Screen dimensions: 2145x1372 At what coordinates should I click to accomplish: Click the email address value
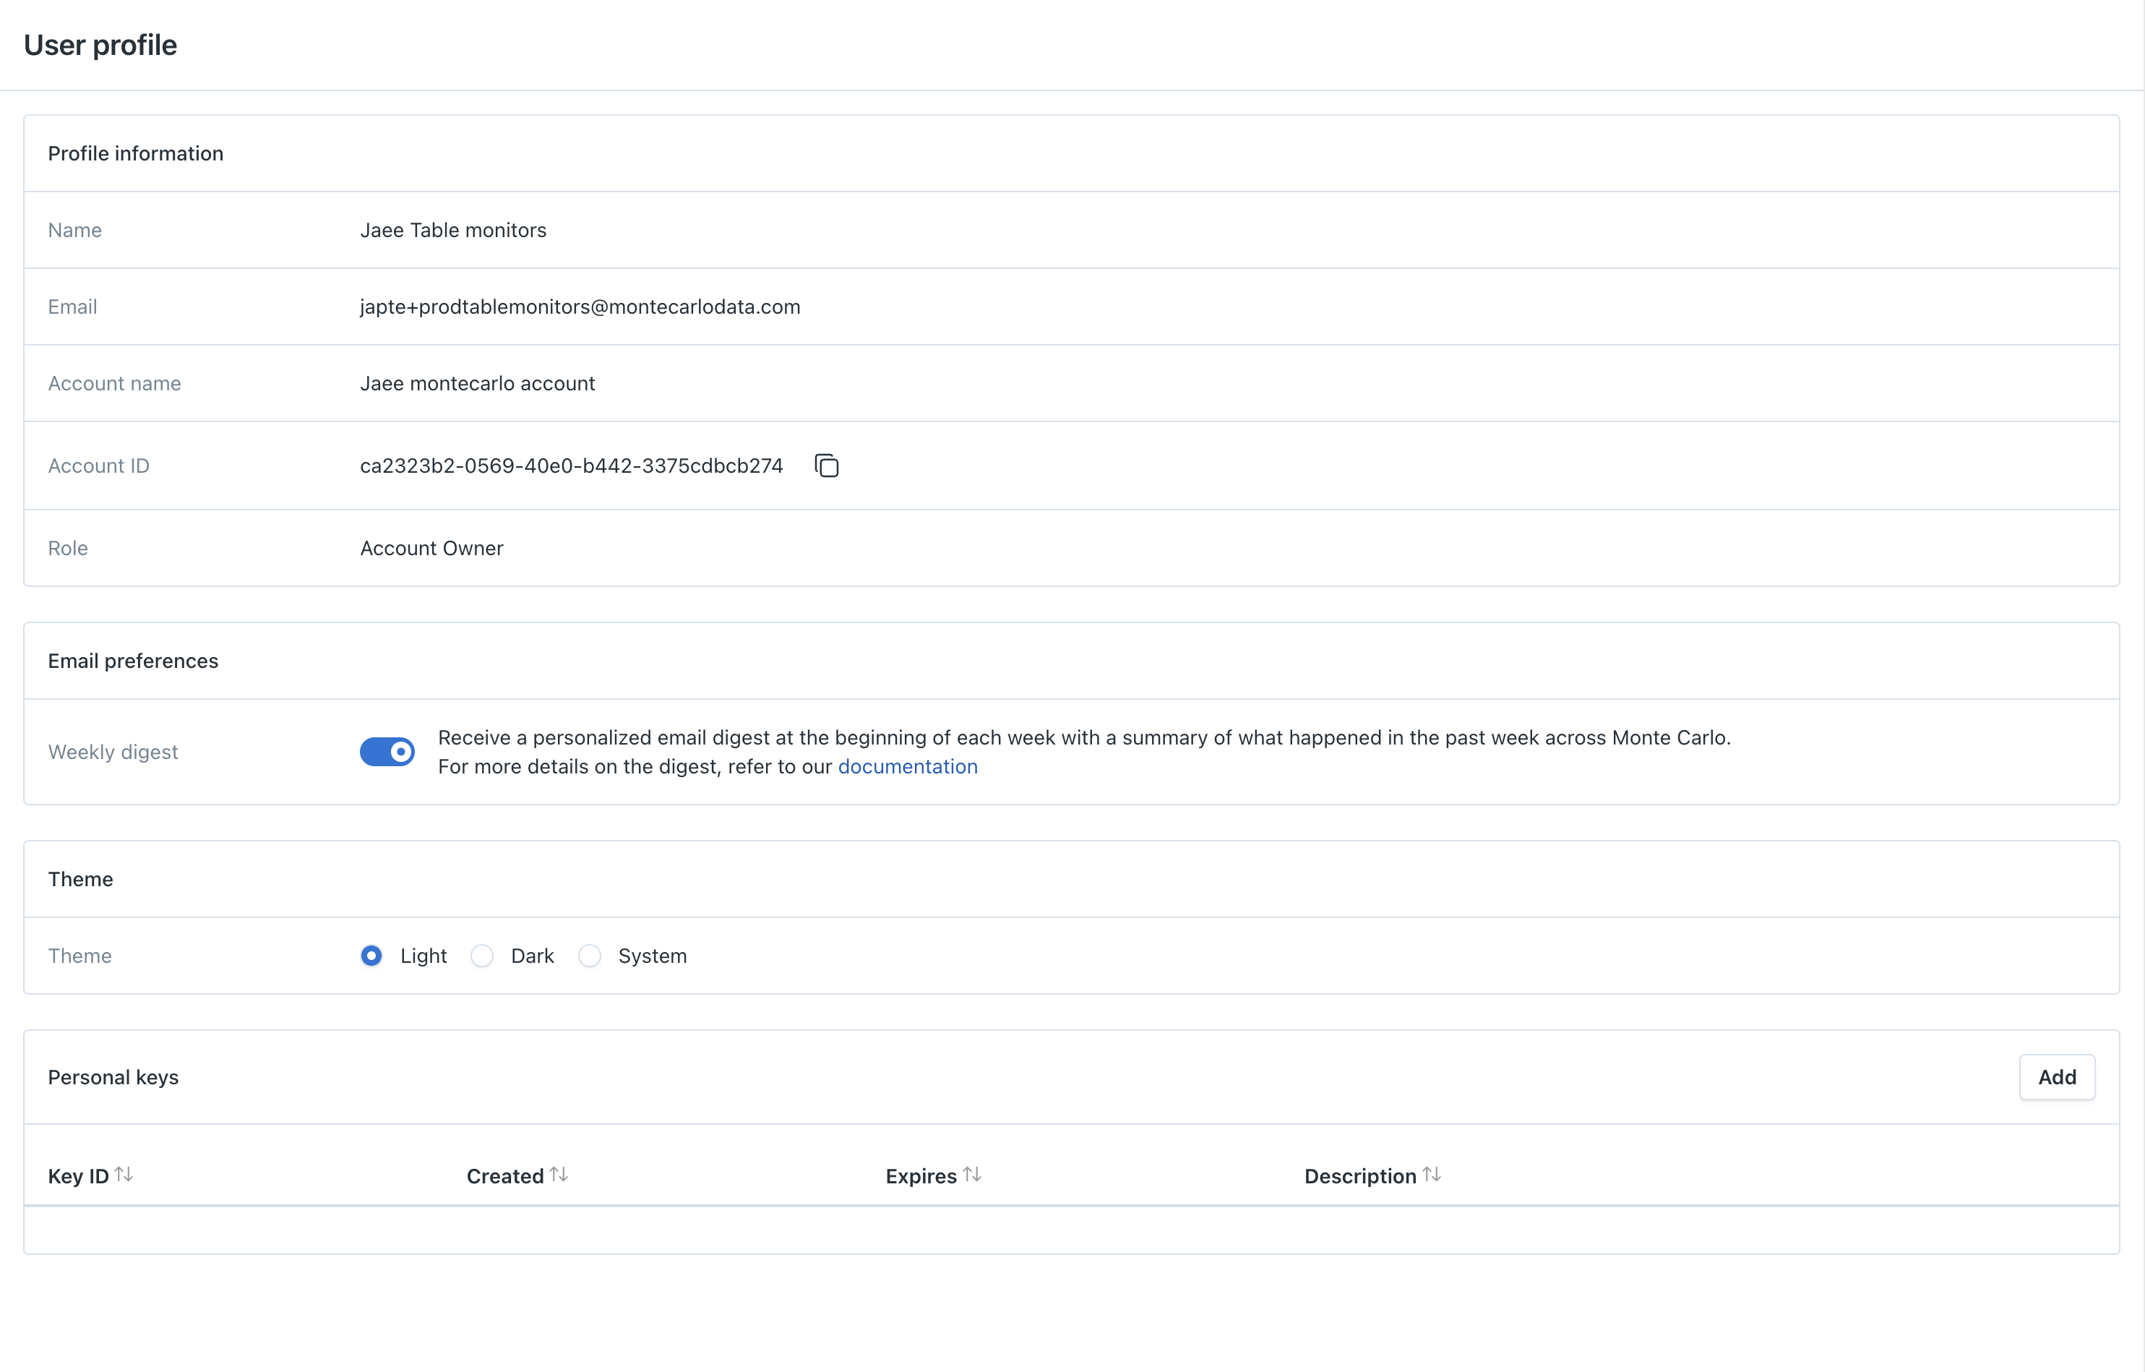click(x=580, y=306)
